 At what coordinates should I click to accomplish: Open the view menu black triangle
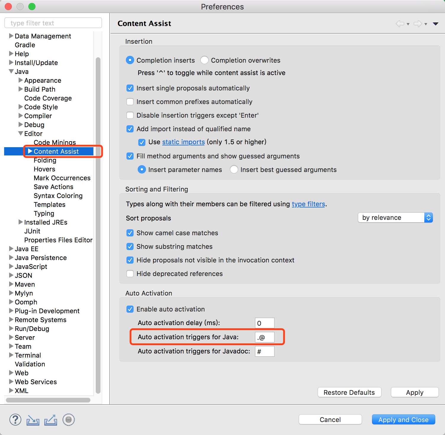click(x=436, y=24)
